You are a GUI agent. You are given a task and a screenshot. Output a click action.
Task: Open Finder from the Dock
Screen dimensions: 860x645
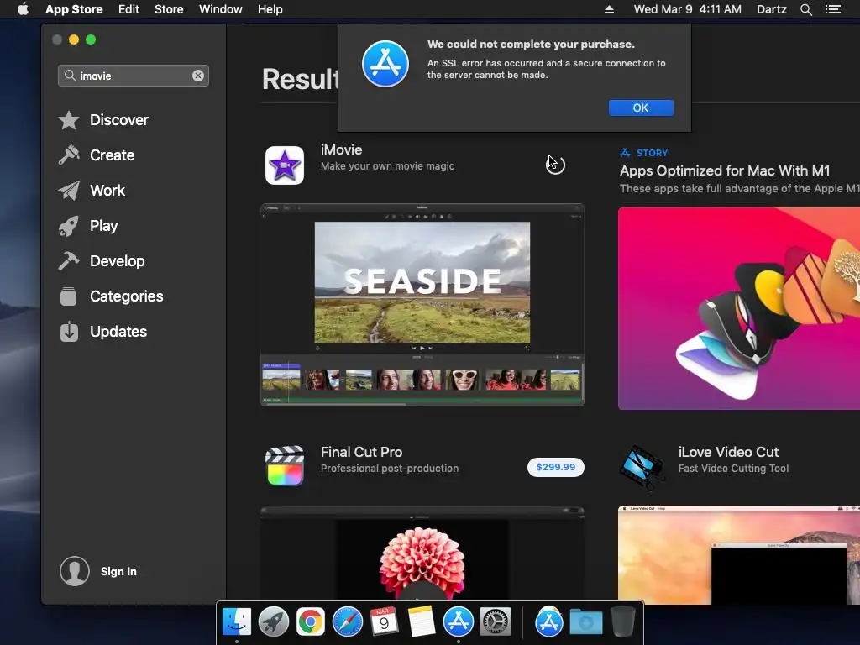click(x=236, y=621)
